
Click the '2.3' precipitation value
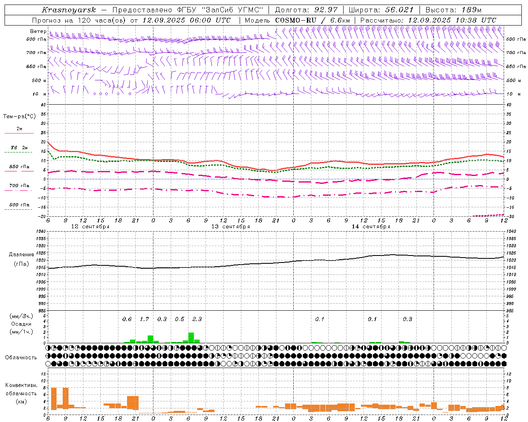pos(197,319)
